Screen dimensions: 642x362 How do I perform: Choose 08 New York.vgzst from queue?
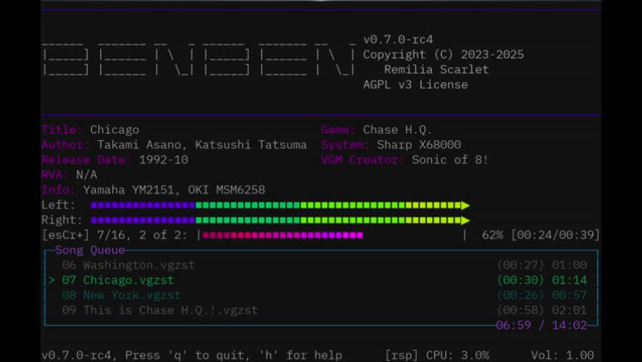pos(121,296)
